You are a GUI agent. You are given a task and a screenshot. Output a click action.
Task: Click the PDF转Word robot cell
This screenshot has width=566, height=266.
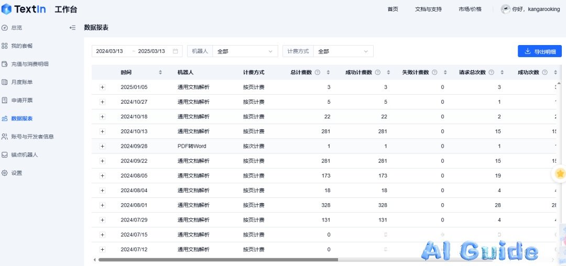coord(192,146)
